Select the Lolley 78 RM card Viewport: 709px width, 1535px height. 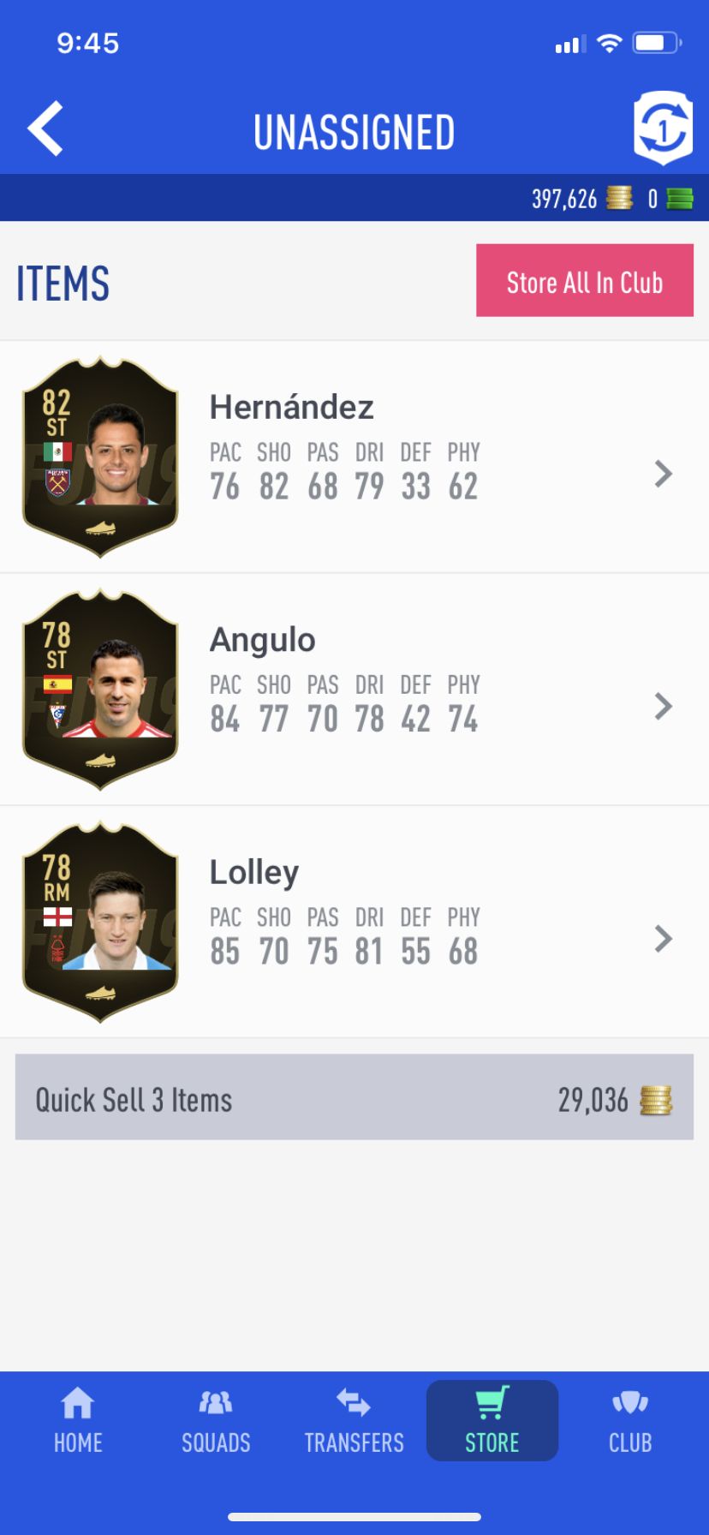100,922
